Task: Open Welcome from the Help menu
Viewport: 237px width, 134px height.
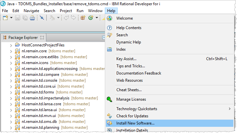Action: (124, 18)
